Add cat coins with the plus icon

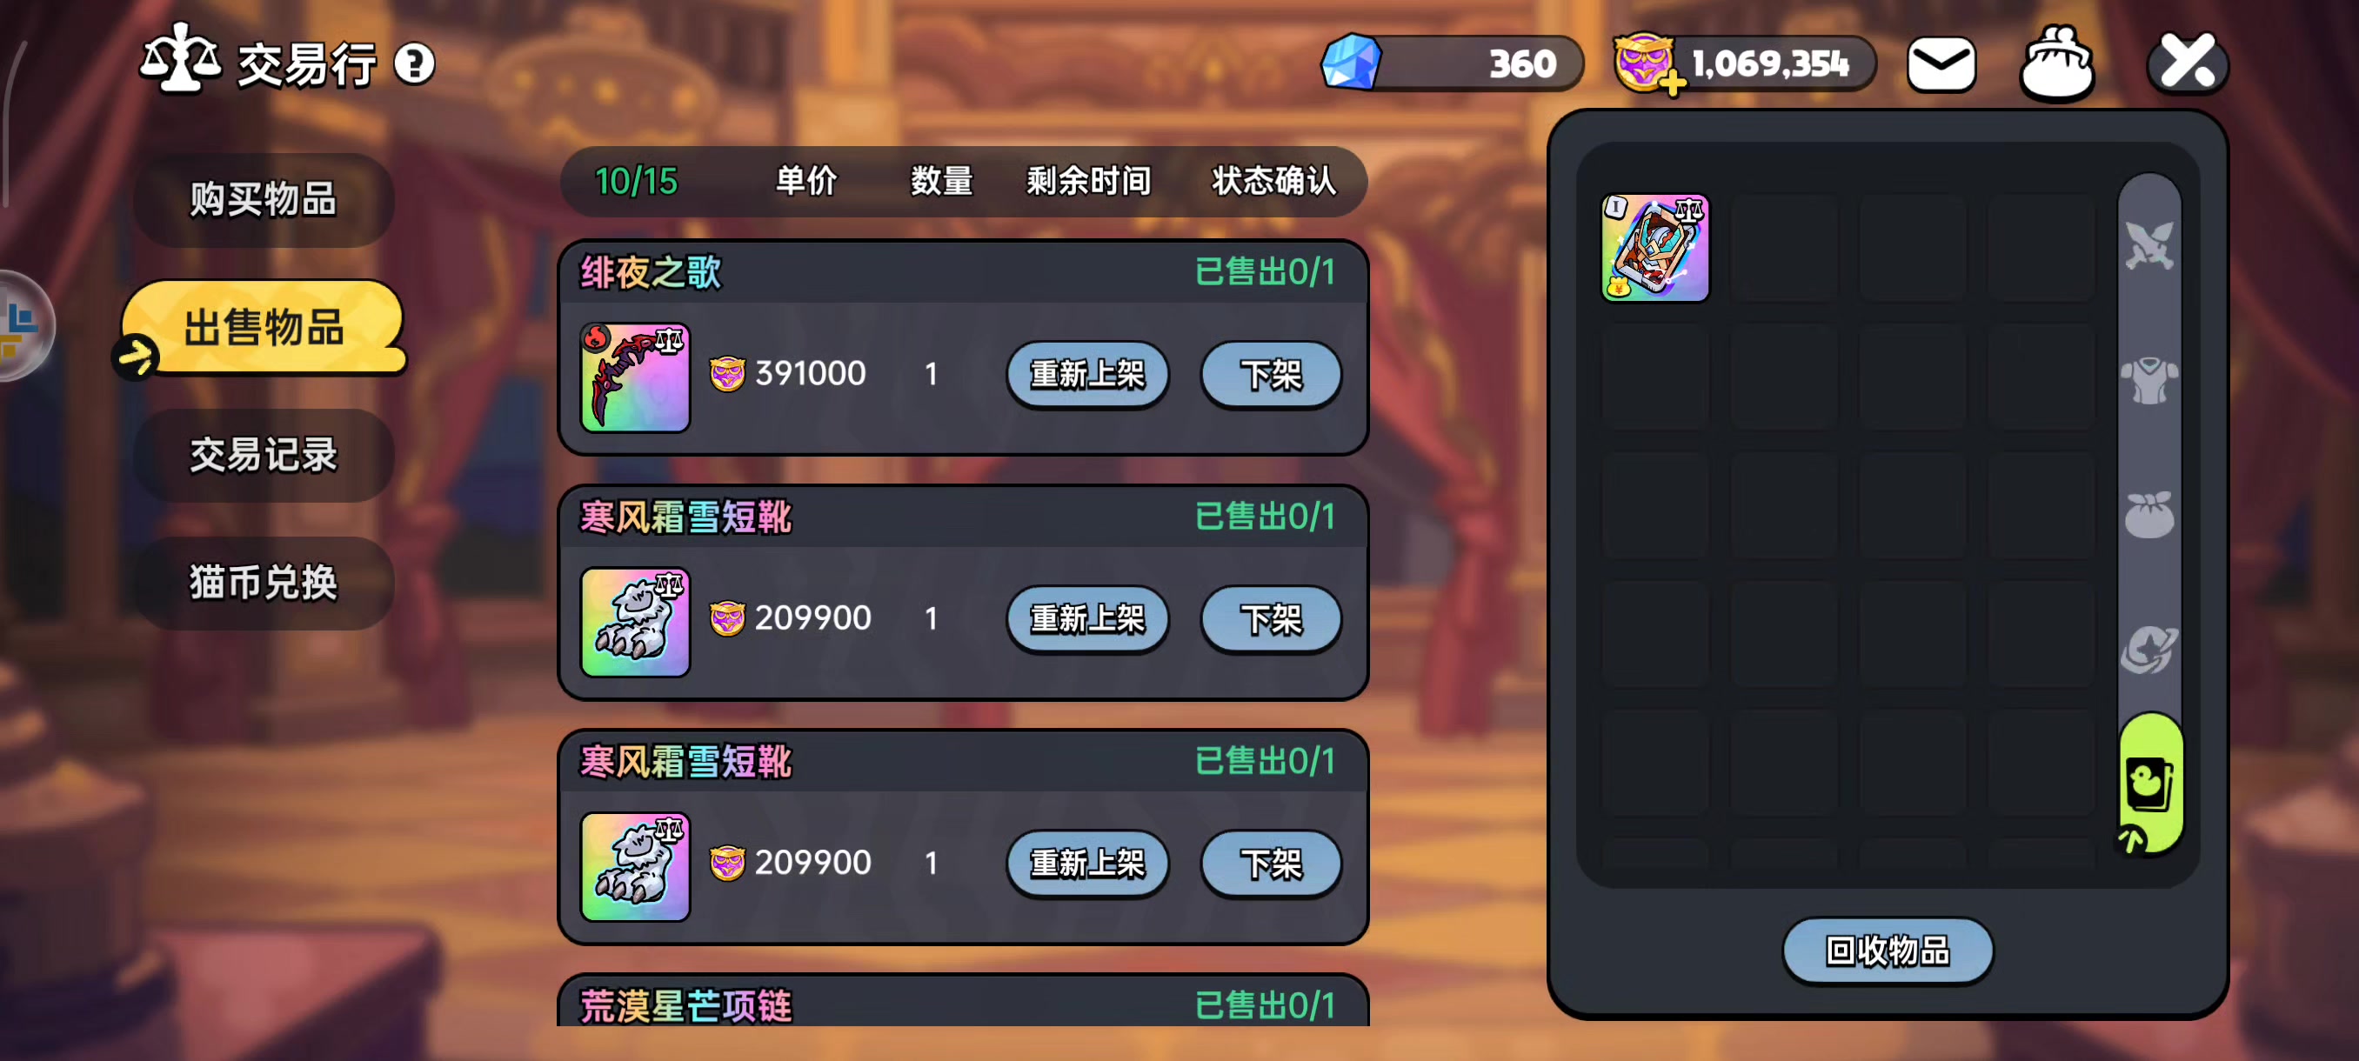[1672, 84]
